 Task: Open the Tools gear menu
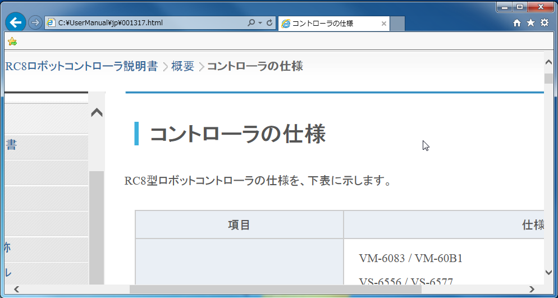click(544, 23)
